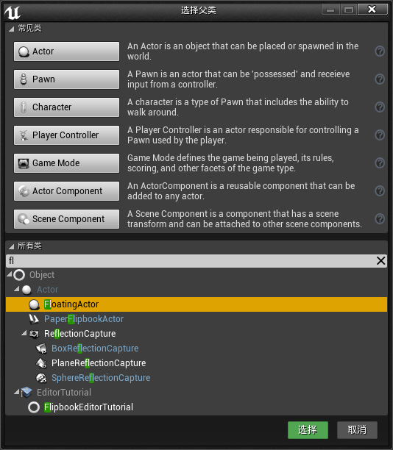Select FloatingActor in class tree
This screenshot has width=393, height=450.
pos(196,304)
